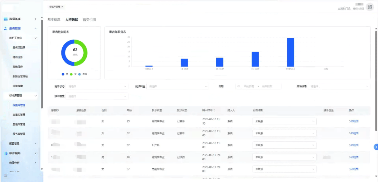The height and width of the screenshot is (182, 378).
Task: Switch to the 基本信息 tab
Action: (x=54, y=20)
